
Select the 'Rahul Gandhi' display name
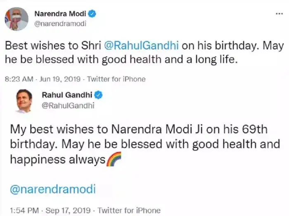coord(67,95)
